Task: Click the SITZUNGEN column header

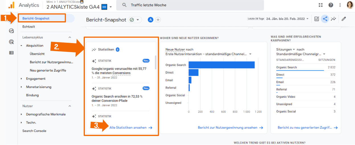Action: (327, 60)
